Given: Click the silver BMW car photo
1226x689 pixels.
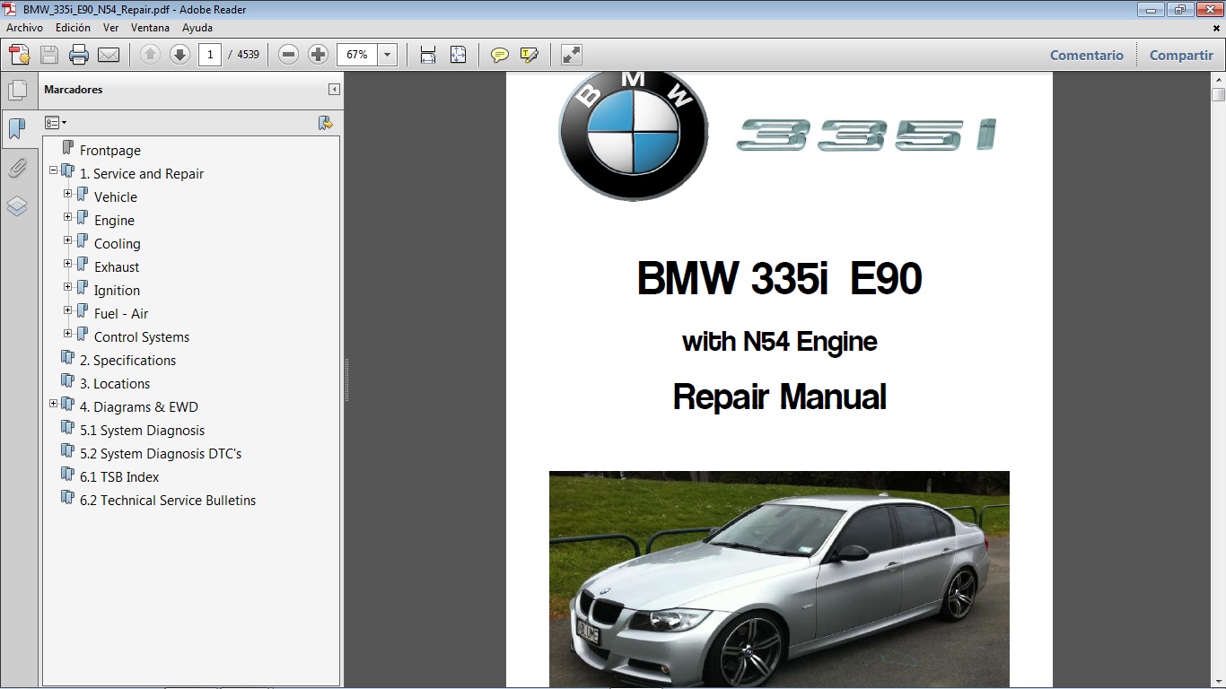Looking at the screenshot, I should 779,580.
